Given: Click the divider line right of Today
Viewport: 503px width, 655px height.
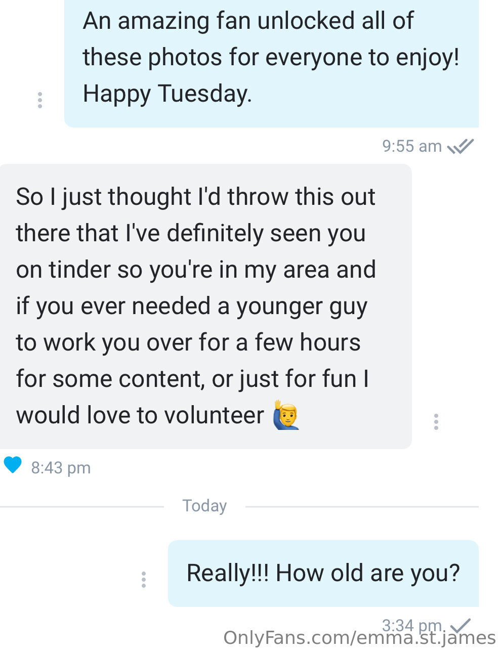Looking at the screenshot, I should click(362, 506).
